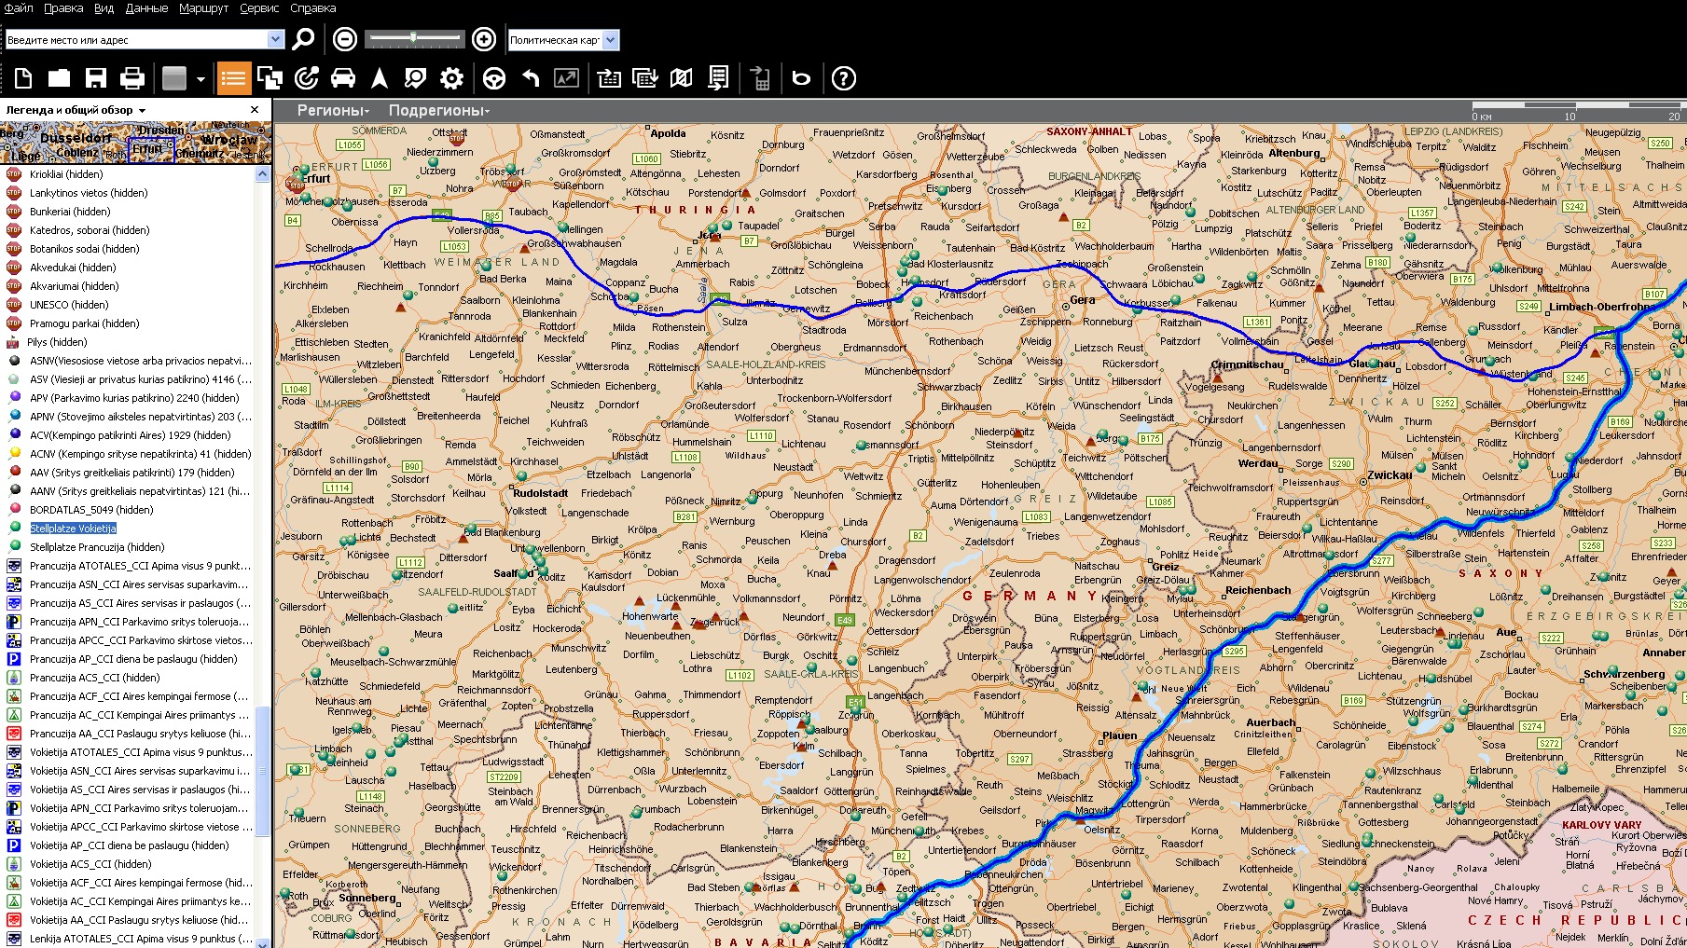The width and height of the screenshot is (1687, 948).
Task: Open the Маршрут menu
Action: tap(203, 8)
